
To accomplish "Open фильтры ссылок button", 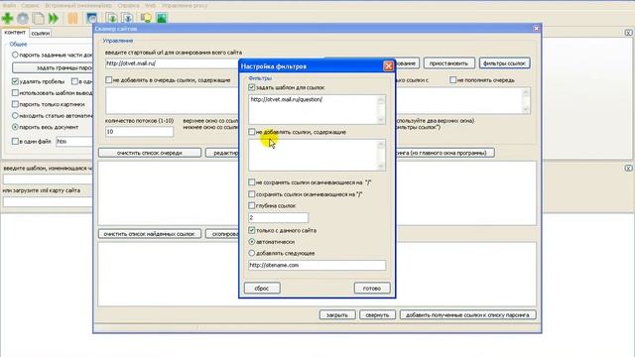I will click(504, 63).
